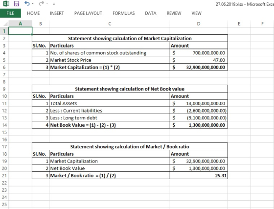Select row 6 header
This screenshot has width=274, height=209.
tap(4, 67)
